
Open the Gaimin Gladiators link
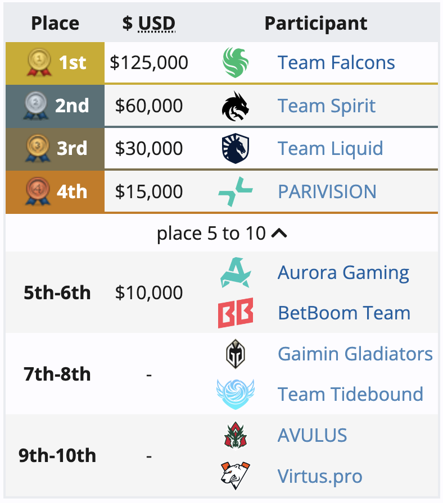355,354
